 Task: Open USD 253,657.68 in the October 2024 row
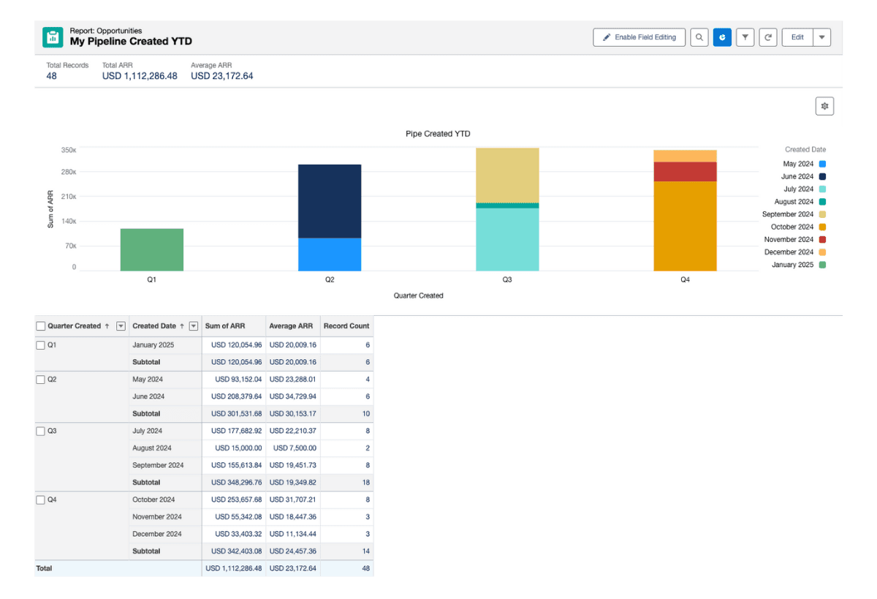[x=237, y=500]
